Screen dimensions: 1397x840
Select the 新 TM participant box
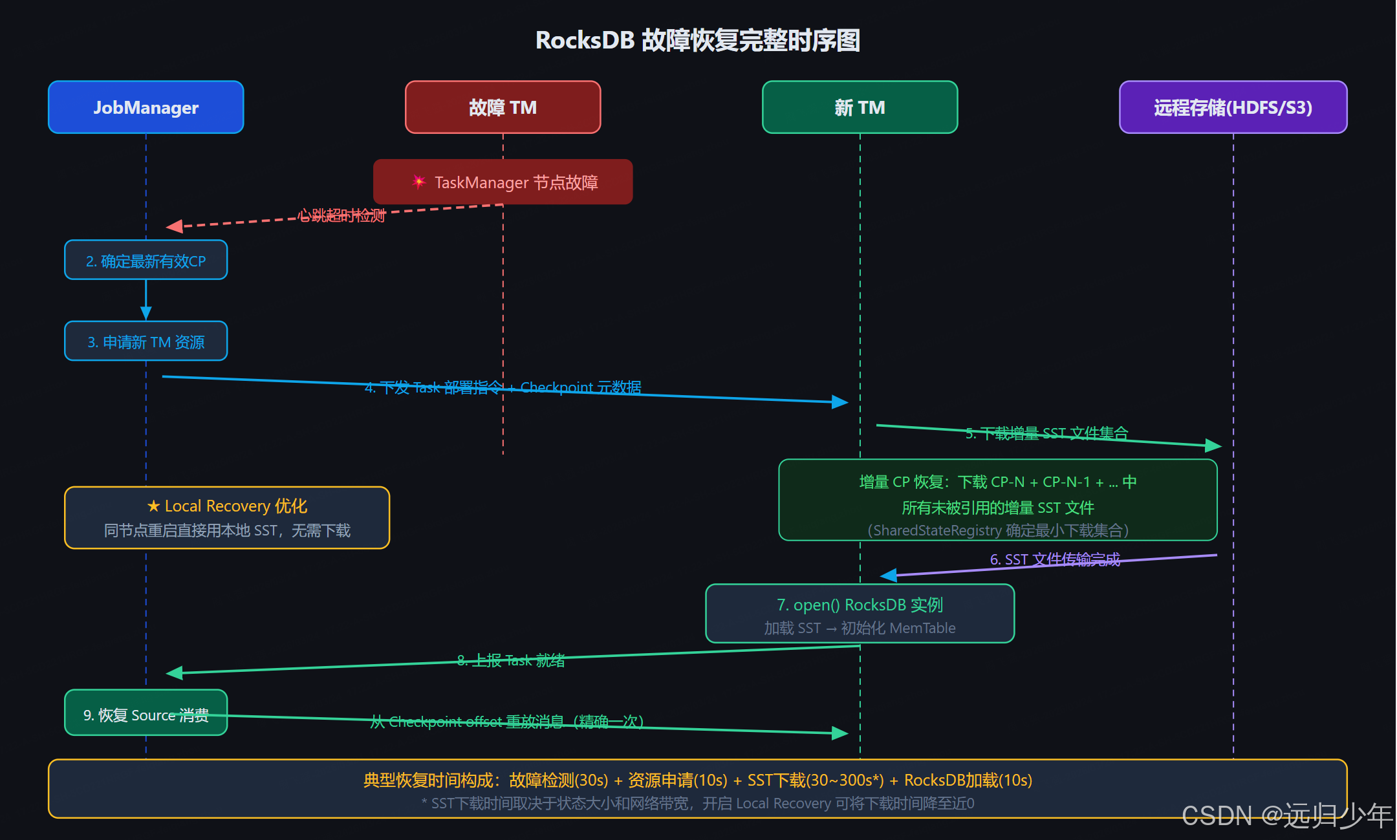coord(860,107)
